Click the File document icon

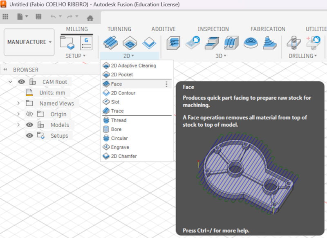20,16
